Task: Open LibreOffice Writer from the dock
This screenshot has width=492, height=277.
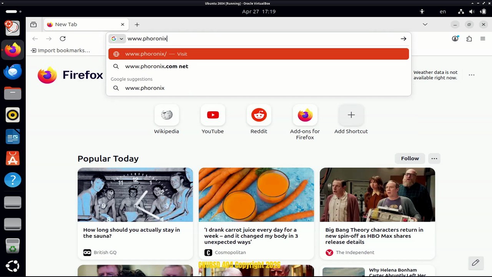Action: [13, 137]
